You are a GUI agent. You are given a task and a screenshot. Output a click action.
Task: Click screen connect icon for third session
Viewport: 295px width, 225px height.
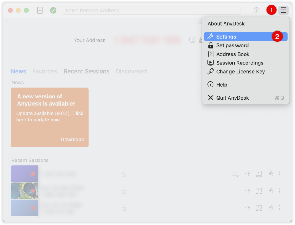(259, 208)
